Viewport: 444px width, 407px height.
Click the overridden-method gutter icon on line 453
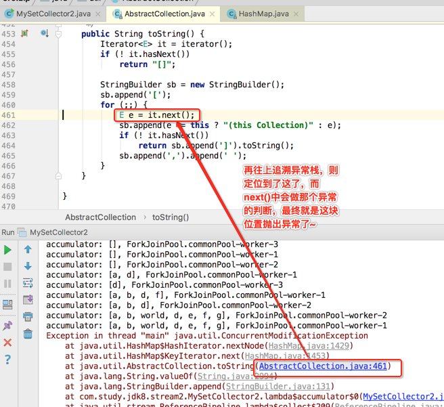tap(45, 33)
